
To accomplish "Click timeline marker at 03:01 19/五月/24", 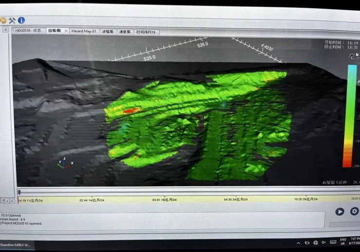I will [164, 200].
